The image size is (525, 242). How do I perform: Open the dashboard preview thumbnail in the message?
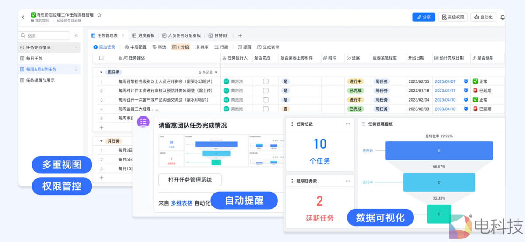coord(221,151)
